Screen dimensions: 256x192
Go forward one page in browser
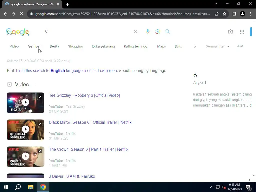(x=13, y=14)
